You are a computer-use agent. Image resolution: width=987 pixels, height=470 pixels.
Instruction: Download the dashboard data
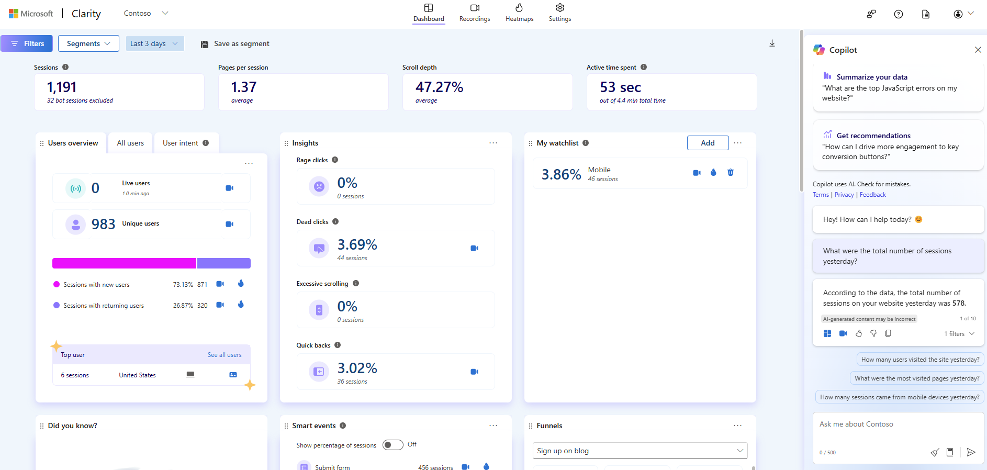pos(772,43)
